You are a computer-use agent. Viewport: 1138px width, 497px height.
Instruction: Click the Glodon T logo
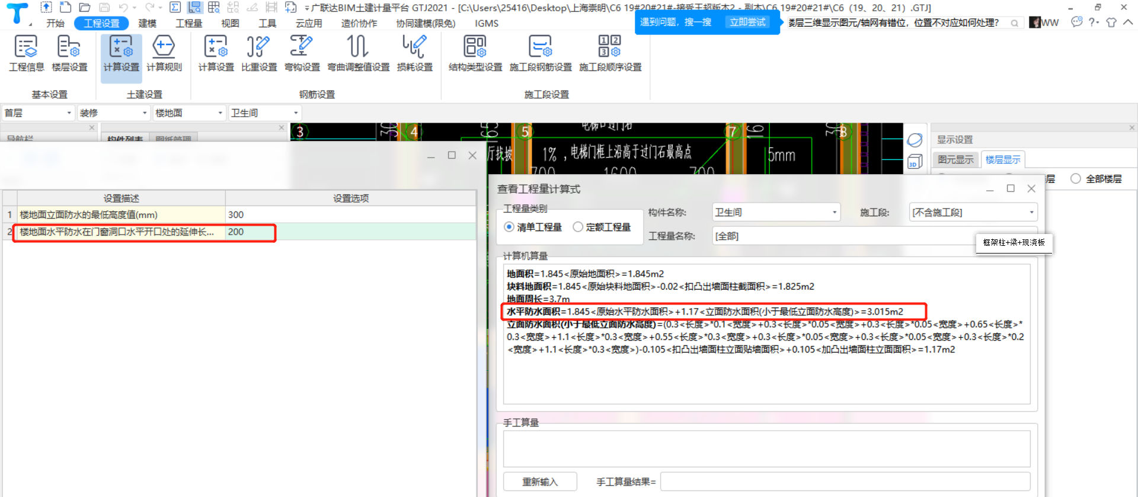pos(17,13)
